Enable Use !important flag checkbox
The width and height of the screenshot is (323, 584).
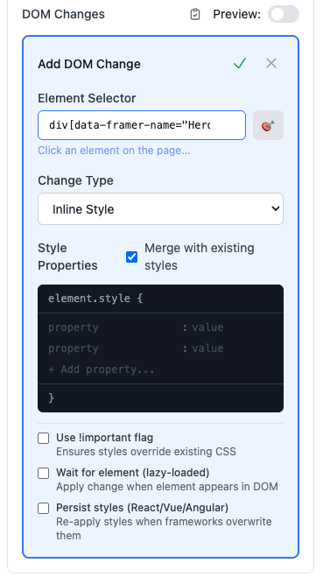pos(44,439)
